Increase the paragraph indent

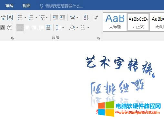(63, 17)
